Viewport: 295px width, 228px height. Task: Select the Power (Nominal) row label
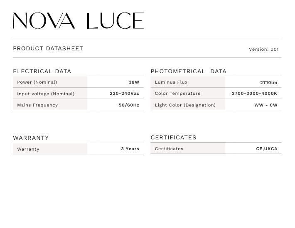pos(37,82)
